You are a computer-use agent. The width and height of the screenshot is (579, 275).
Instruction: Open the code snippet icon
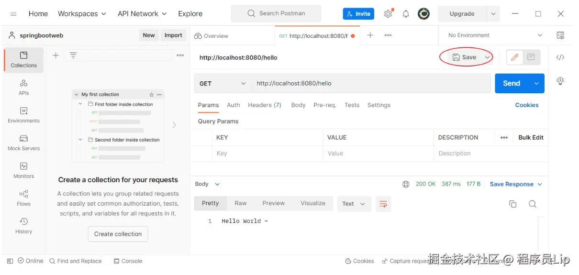[560, 57]
